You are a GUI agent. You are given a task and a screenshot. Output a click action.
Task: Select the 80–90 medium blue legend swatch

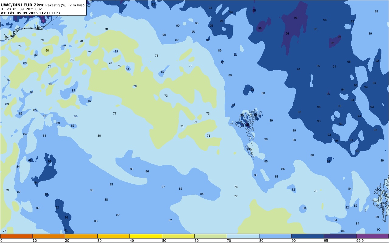coord(275,236)
